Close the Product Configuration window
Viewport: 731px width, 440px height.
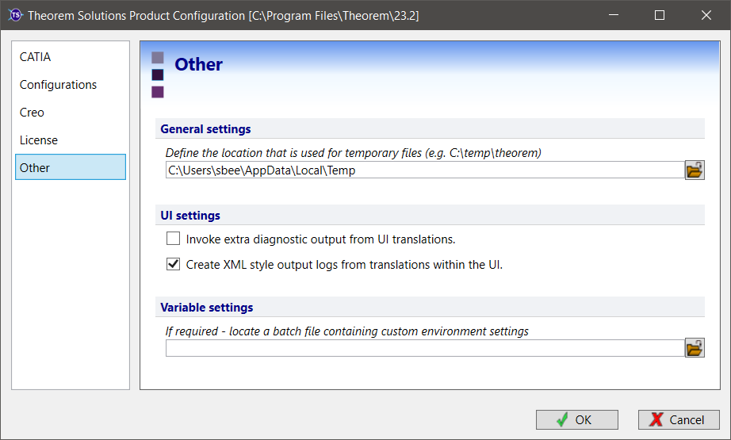point(706,15)
